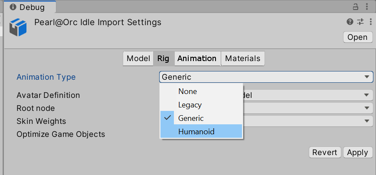Click the Revert button
Image resolution: width=376 pixels, height=175 pixels.
[x=325, y=152]
